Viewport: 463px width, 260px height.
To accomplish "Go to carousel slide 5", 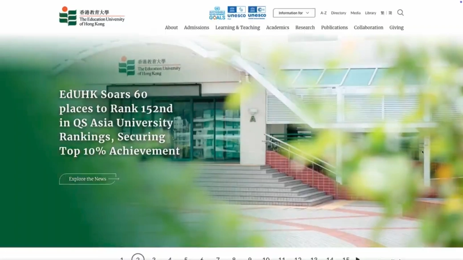I will 186,258.
